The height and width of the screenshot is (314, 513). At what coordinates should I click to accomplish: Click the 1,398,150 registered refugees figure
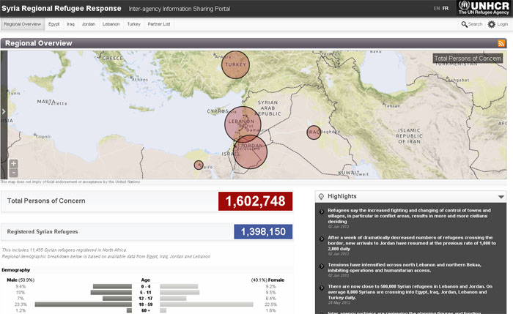pyautogui.click(x=263, y=232)
